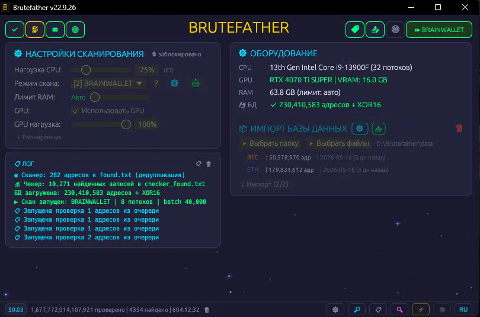Viewport: 480px width, 317px height.
Task: Adjust the CPU load slider handle
Action: click(86, 70)
